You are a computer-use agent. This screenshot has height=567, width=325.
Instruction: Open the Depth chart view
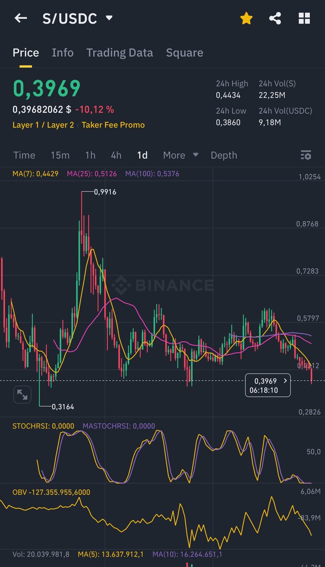tap(224, 155)
